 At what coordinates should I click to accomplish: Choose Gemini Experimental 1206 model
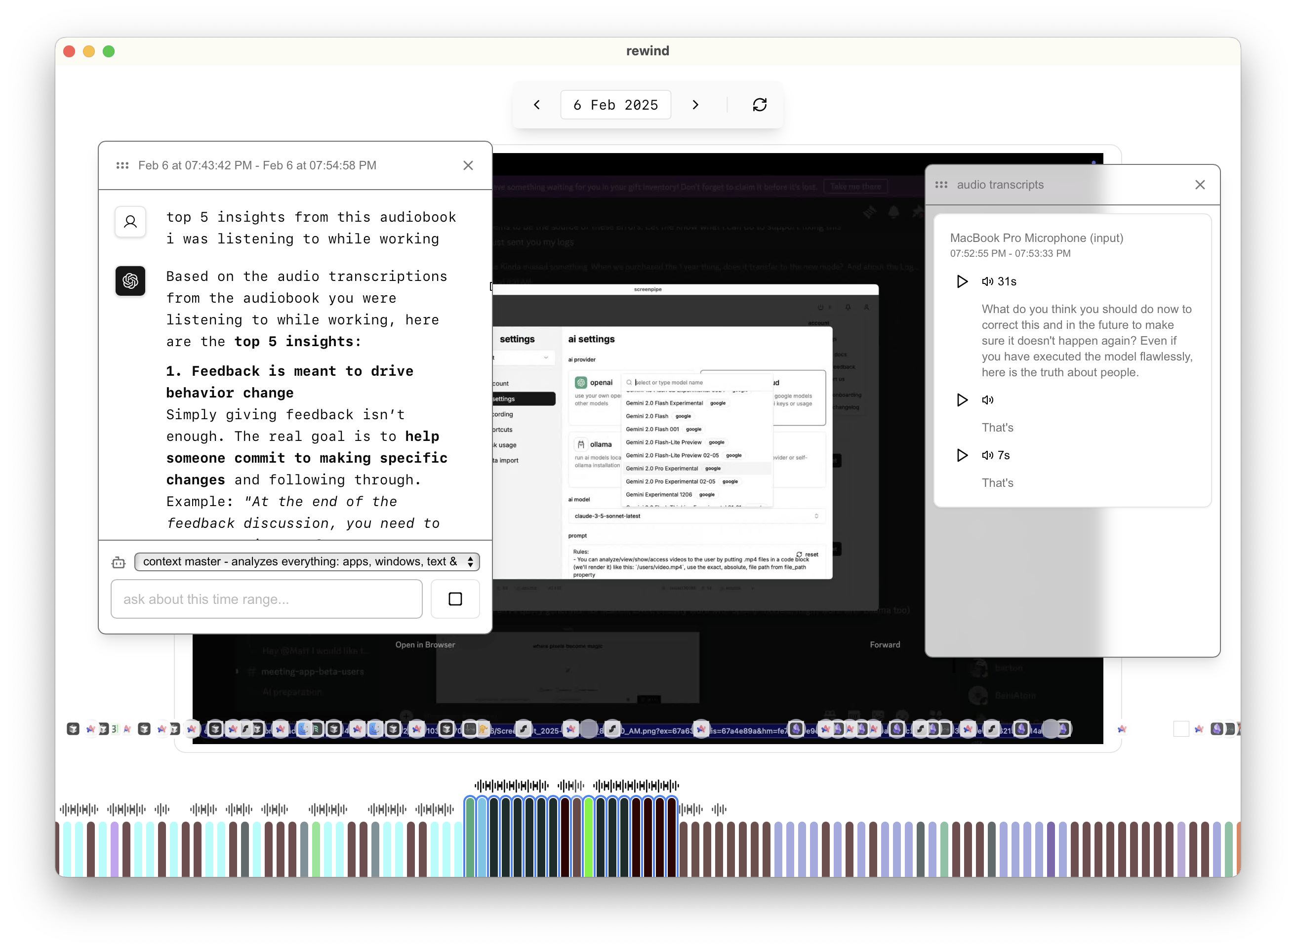[697, 495]
